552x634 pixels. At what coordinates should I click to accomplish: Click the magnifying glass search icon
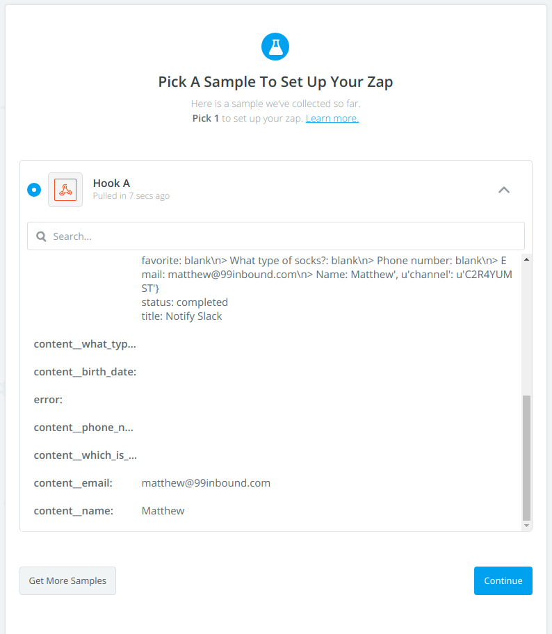[x=42, y=236]
